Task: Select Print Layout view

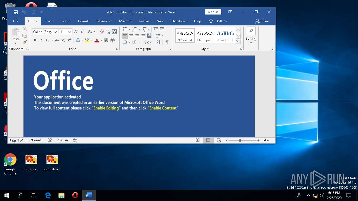Action: [208, 140]
